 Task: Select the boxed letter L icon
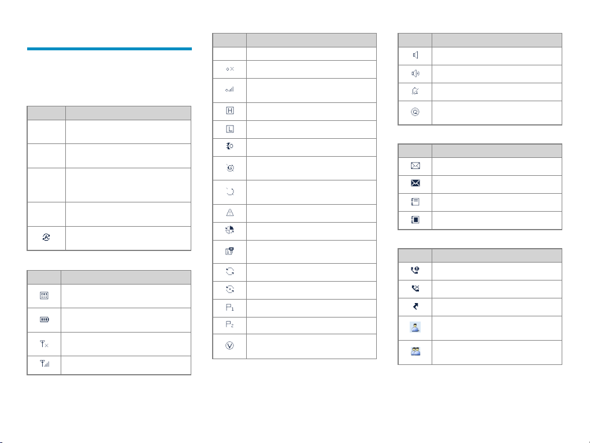[230, 129]
